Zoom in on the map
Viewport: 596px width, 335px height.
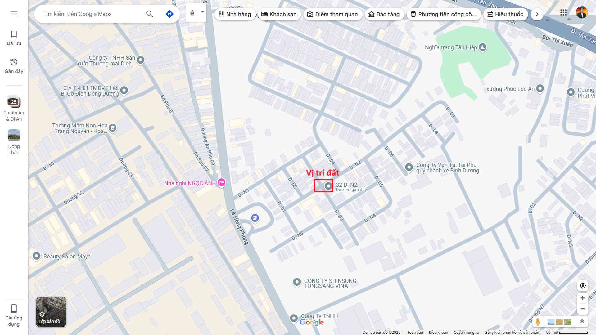(583, 298)
